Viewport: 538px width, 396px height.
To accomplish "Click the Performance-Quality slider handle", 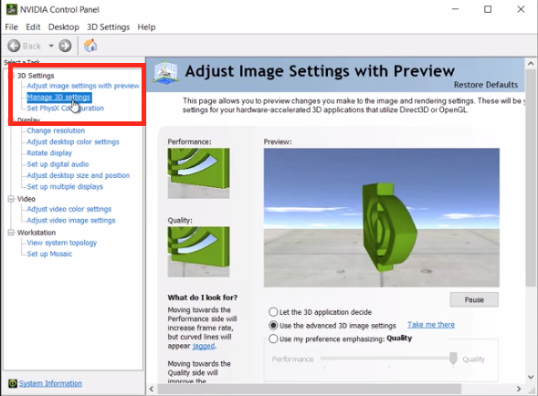I will coord(453,359).
